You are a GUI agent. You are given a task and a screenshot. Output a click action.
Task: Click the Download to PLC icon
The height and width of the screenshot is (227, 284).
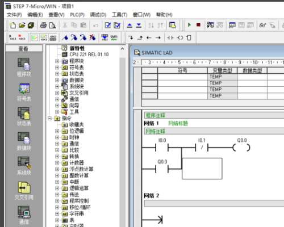(x=139, y=25)
